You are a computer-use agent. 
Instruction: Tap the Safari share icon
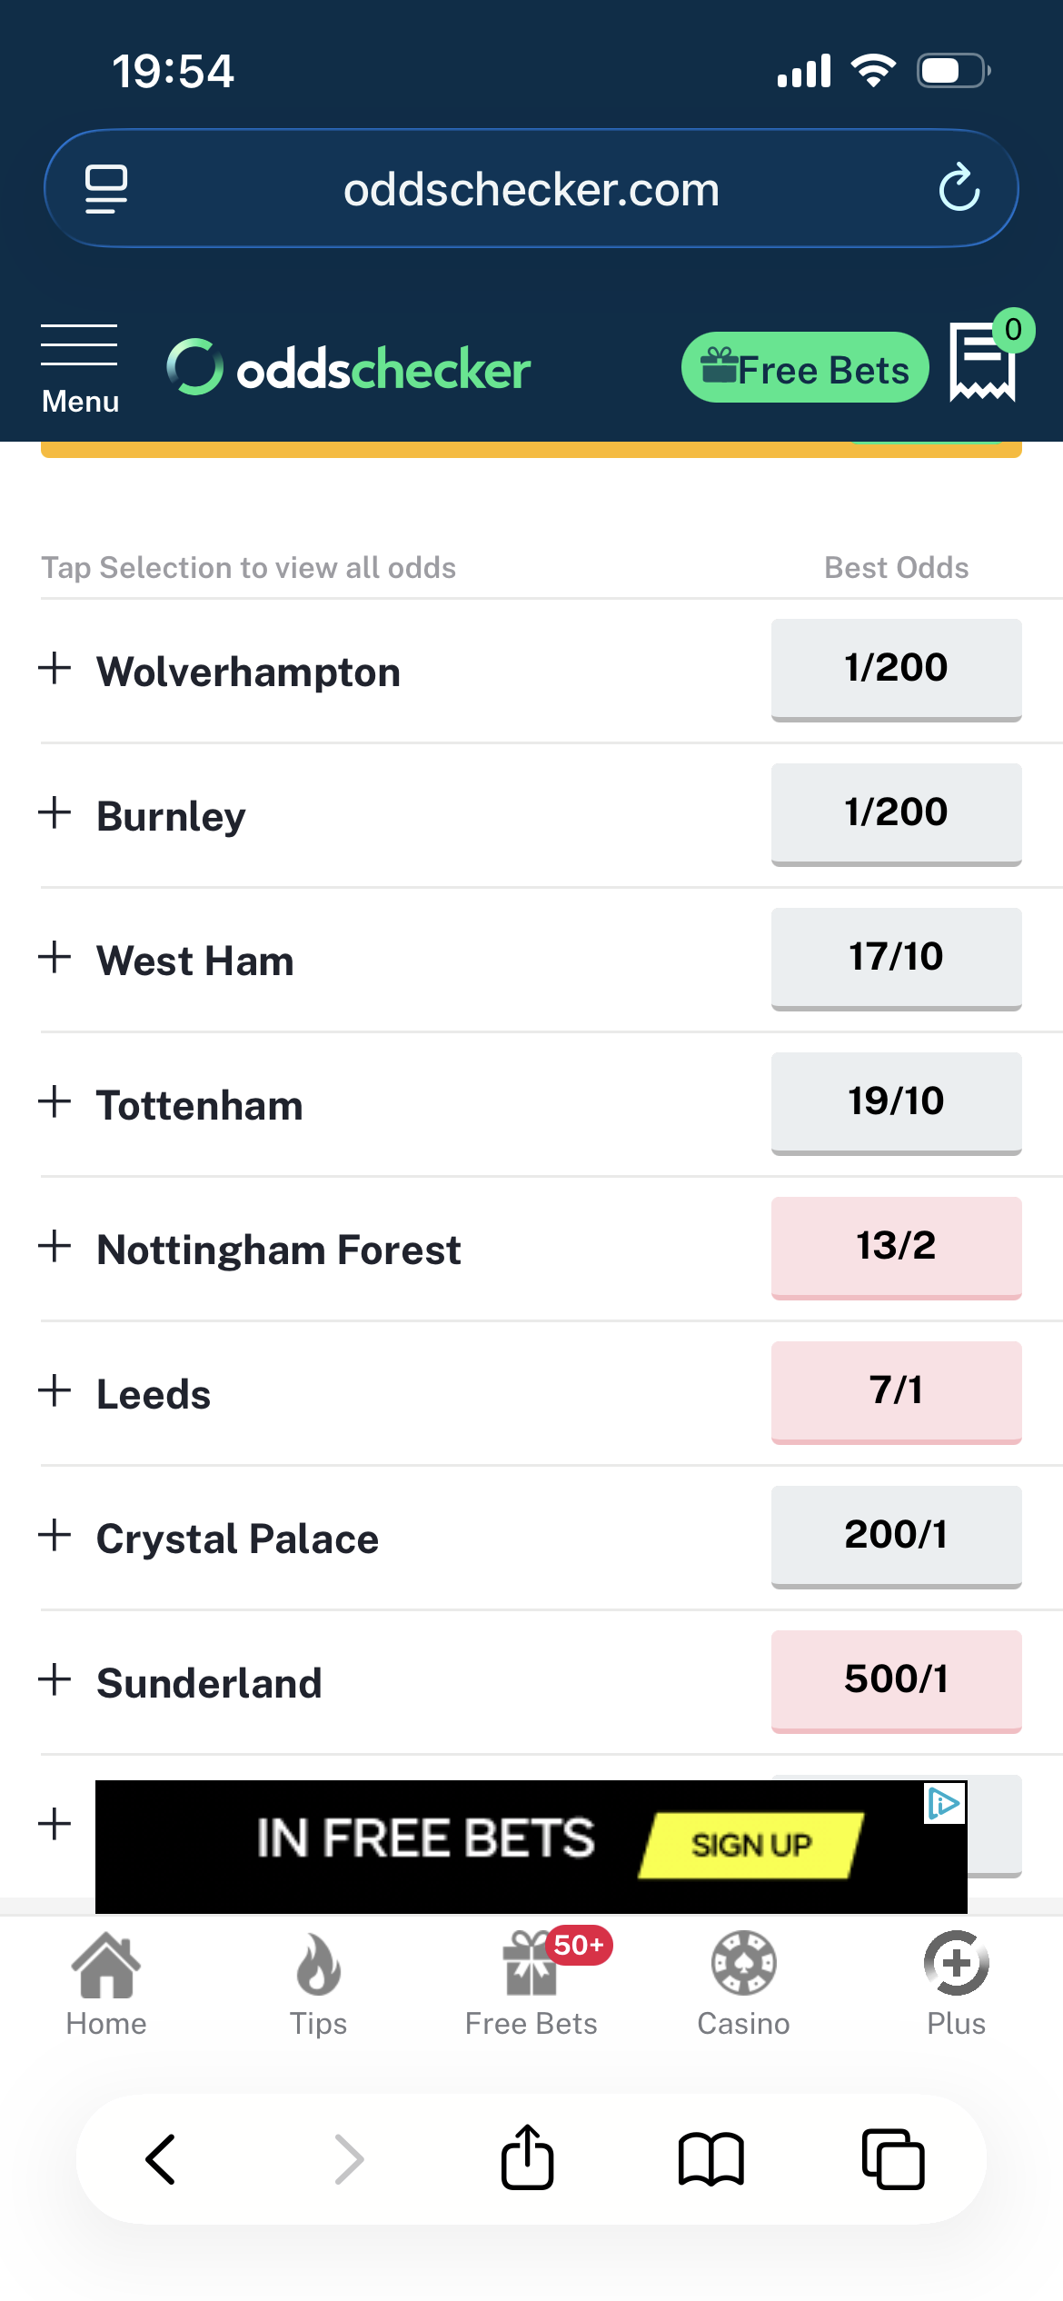pyautogui.click(x=527, y=2158)
